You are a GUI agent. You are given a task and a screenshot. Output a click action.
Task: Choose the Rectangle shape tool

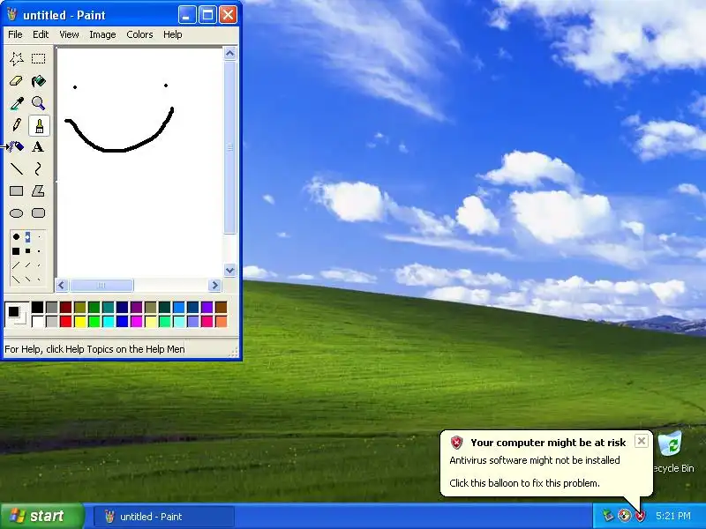point(17,190)
